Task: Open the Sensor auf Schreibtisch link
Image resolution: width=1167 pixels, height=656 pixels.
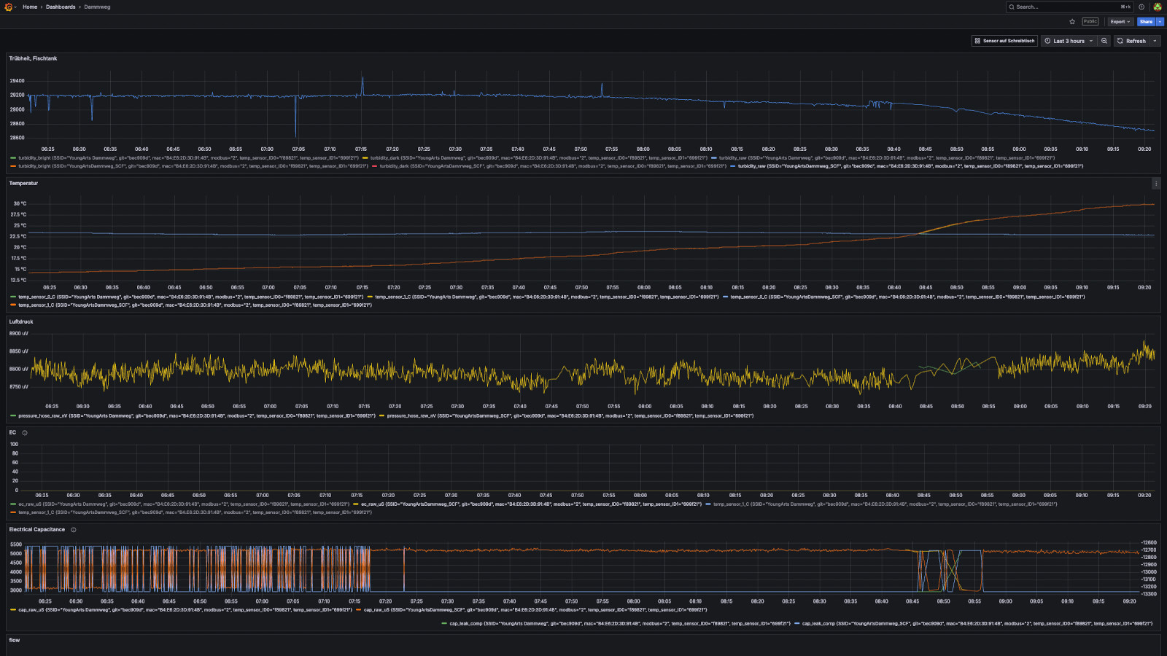Action: point(1004,41)
